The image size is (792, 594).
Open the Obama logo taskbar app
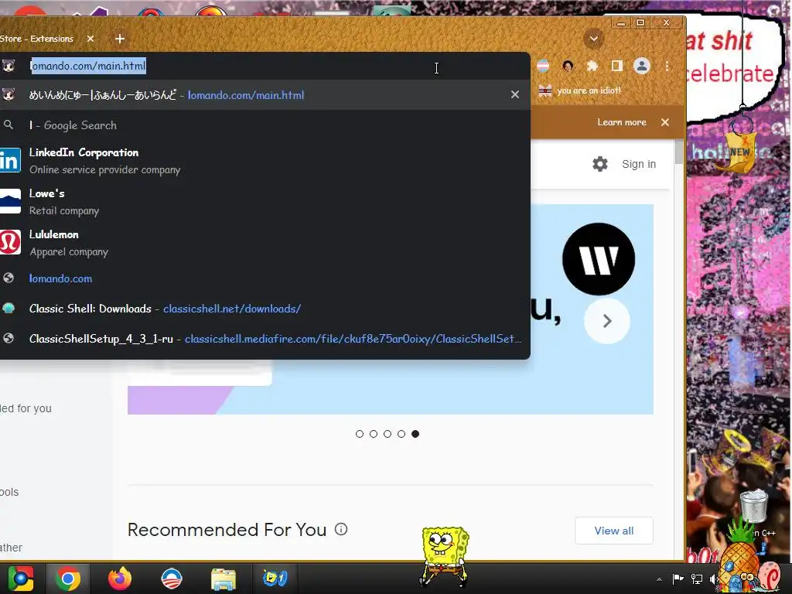point(172,579)
